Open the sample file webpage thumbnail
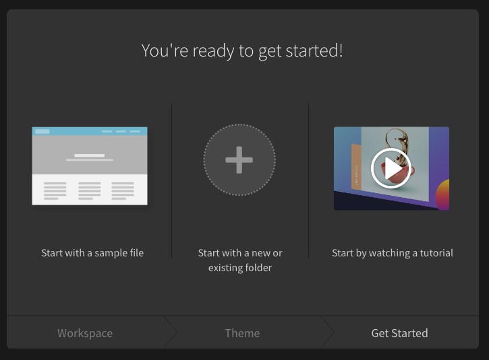 tap(90, 166)
